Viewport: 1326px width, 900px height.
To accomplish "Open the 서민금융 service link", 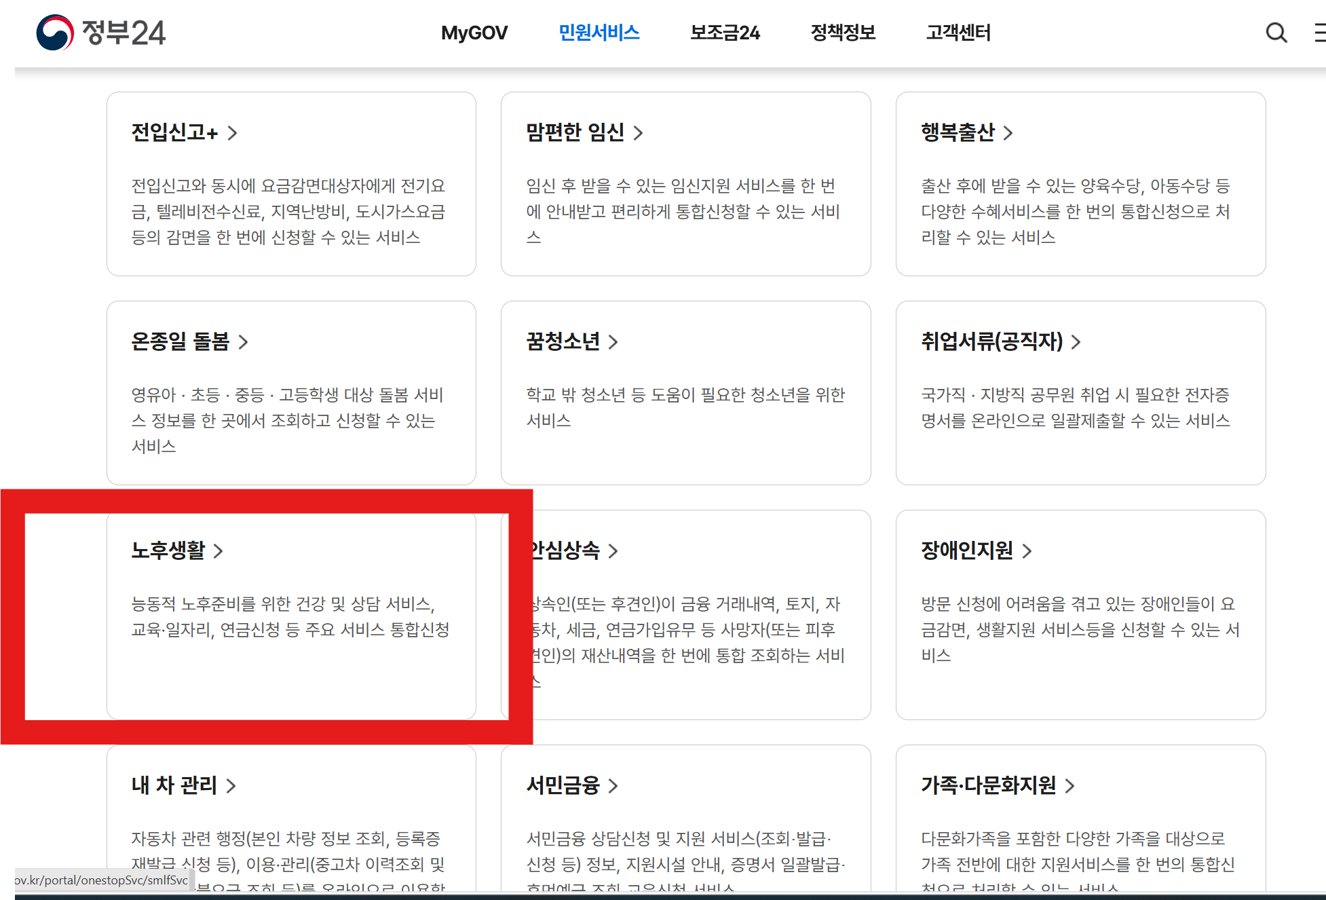I will (563, 785).
